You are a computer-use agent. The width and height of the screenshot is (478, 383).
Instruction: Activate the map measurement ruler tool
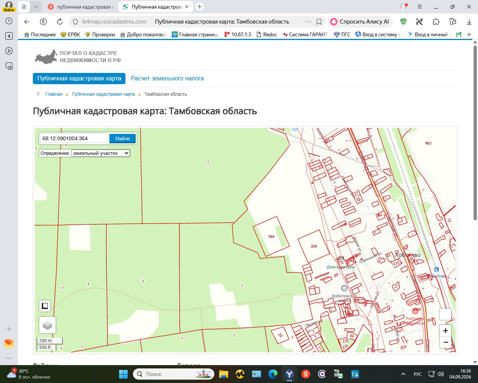pyautogui.click(x=45, y=306)
